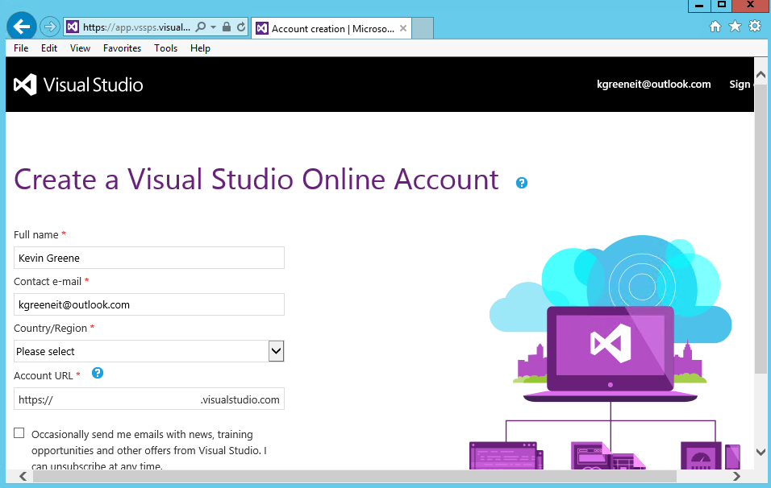Click the security lock icon in address bar

(x=227, y=27)
